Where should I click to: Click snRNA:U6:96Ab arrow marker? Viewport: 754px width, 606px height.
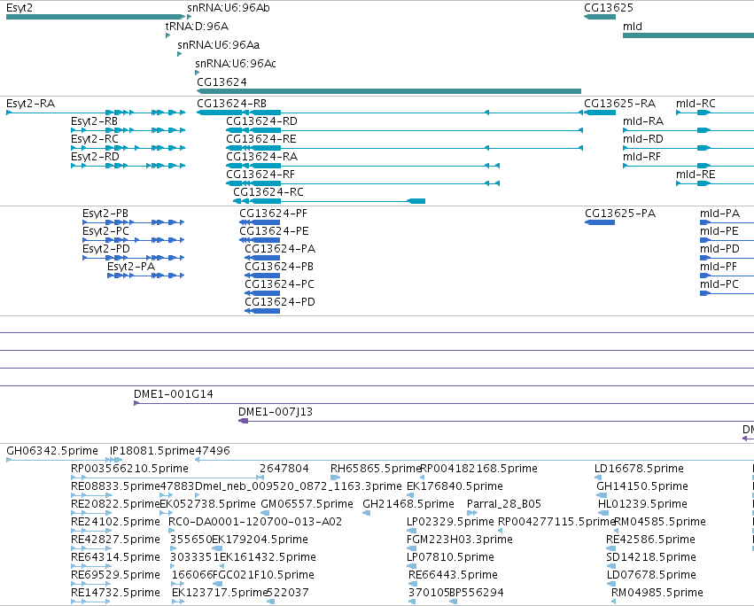(190, 17)
